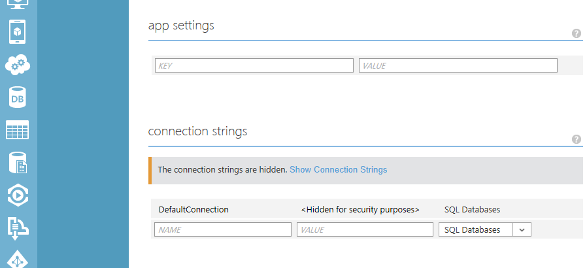Focus the app settings KEY field

pos(254,65)
